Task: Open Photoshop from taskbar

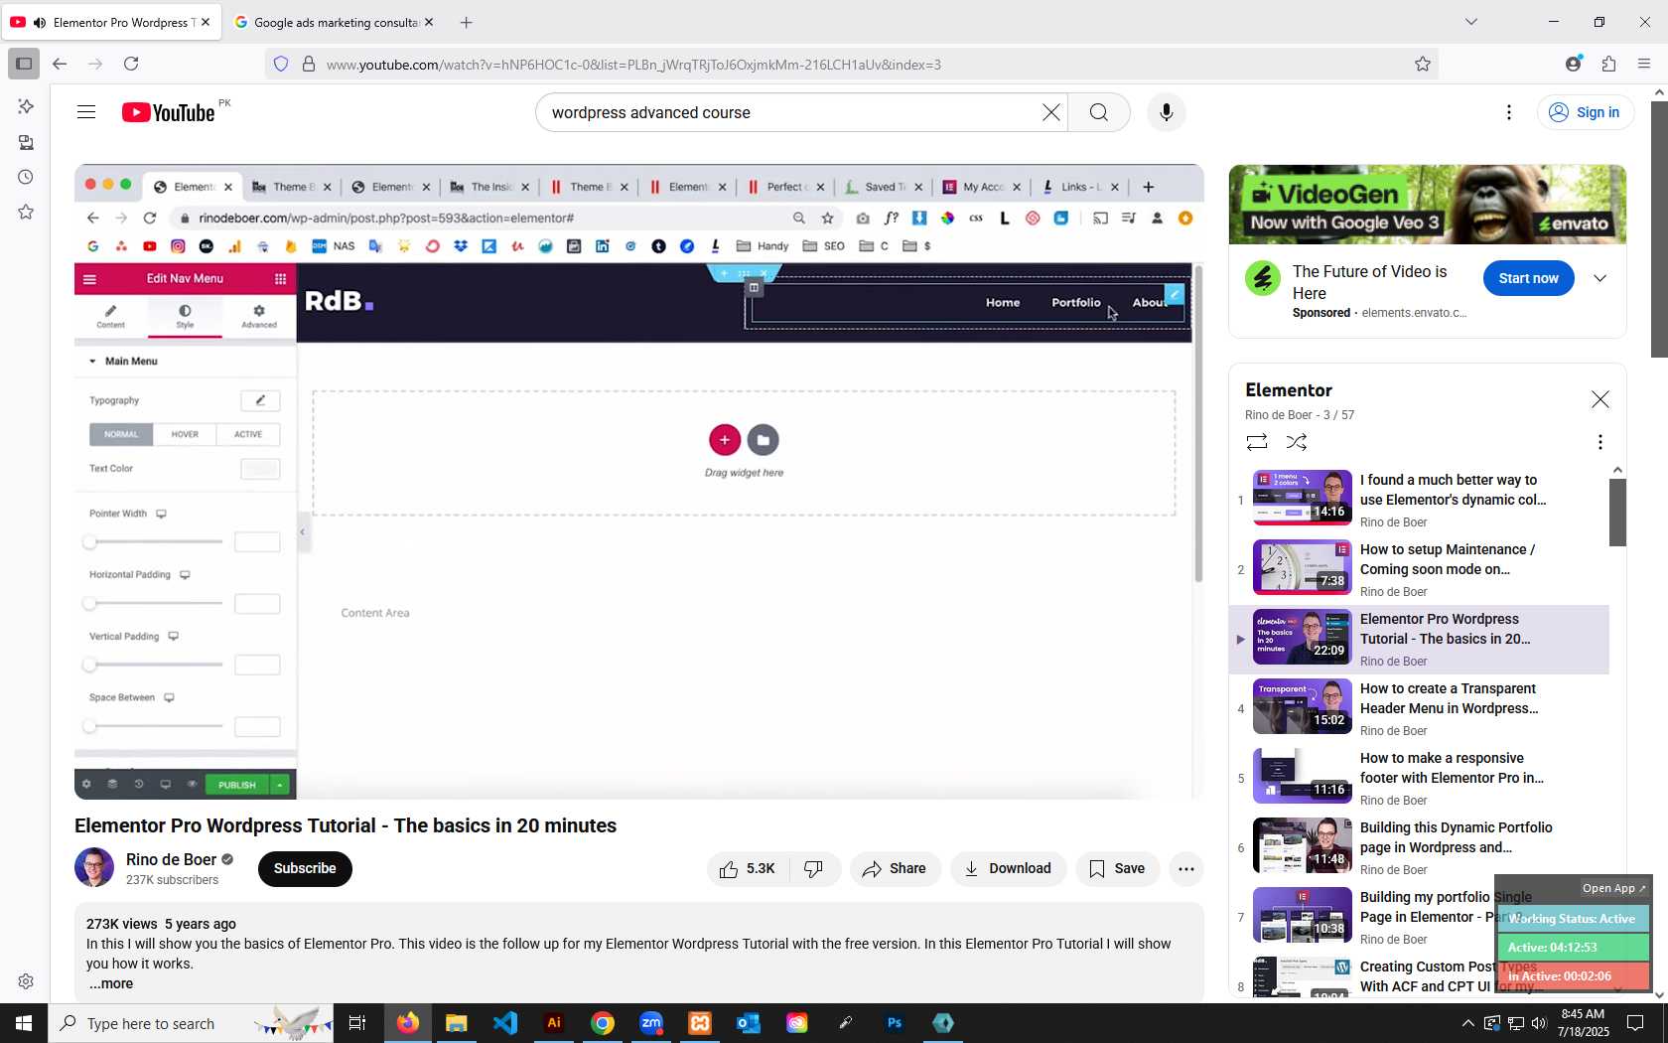Action: click(895, 1023)
